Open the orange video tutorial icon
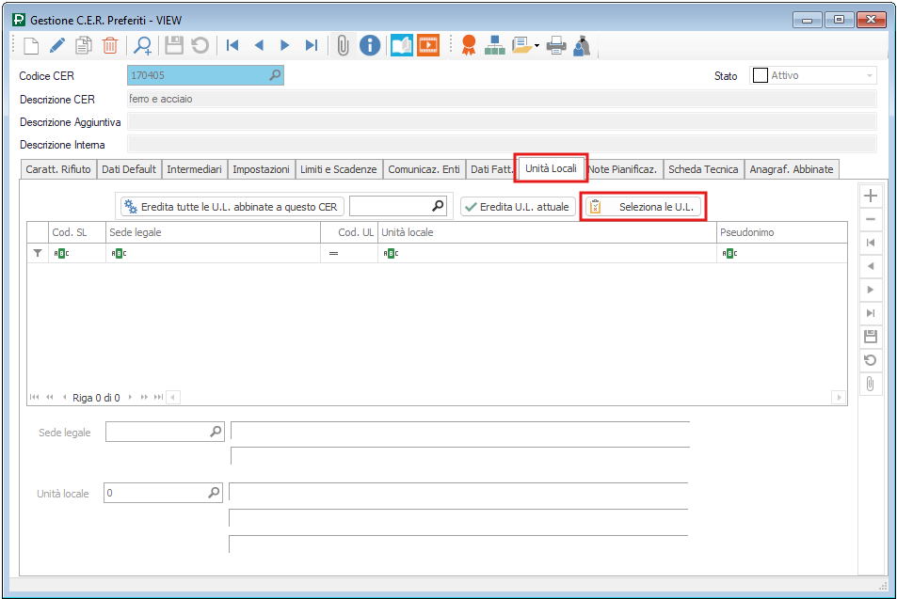897x599 pixels. pos(428,45)
